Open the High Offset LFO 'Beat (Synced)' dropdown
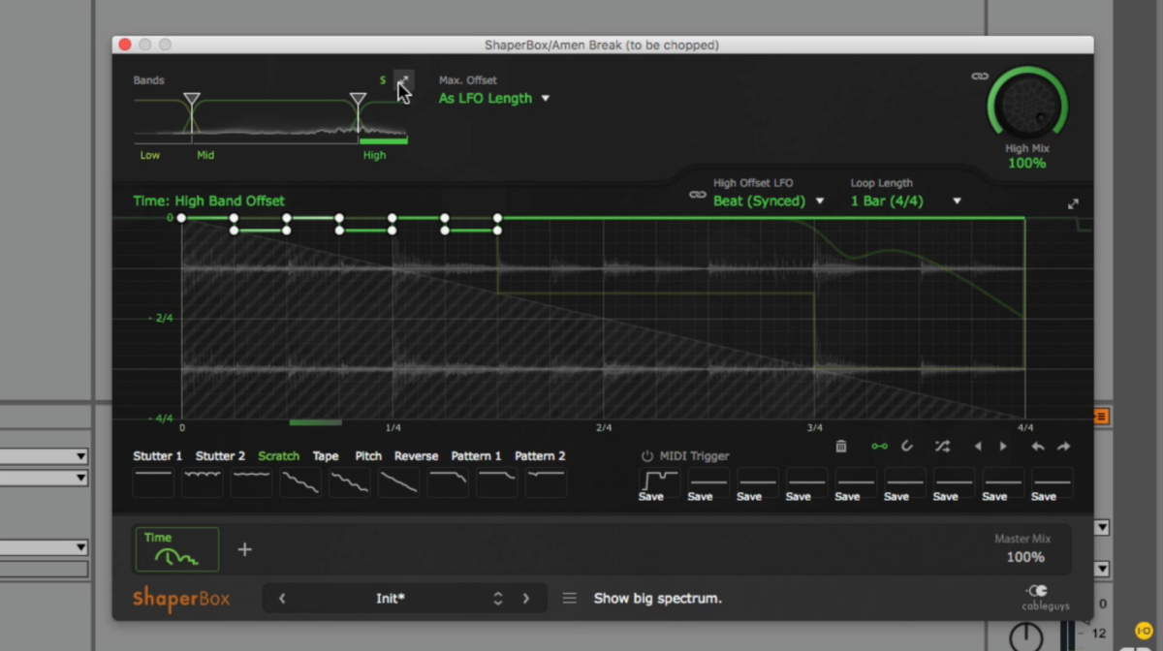Viewport: 1163px width, 651px height. pos(769,201)
